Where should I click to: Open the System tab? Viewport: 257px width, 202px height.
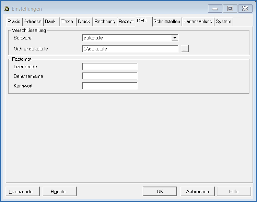(223, 22)
